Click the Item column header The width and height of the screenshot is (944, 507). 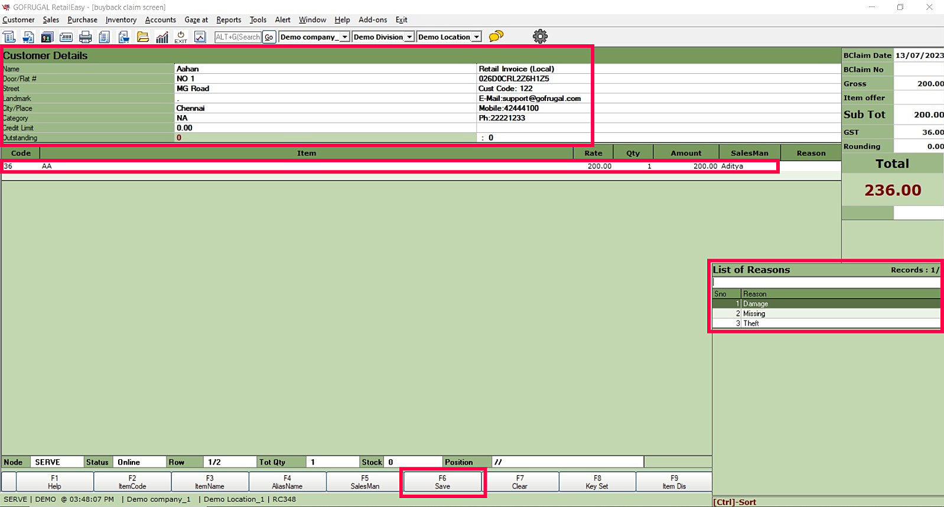(x=307, y=153)
